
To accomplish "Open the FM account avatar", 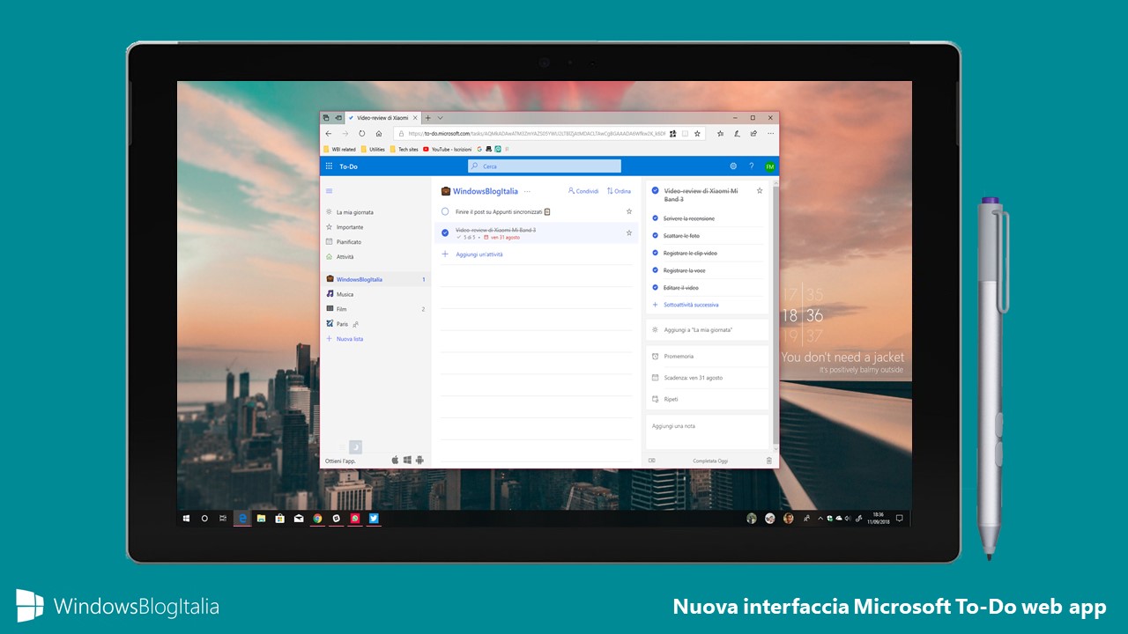I will (769, 166).
